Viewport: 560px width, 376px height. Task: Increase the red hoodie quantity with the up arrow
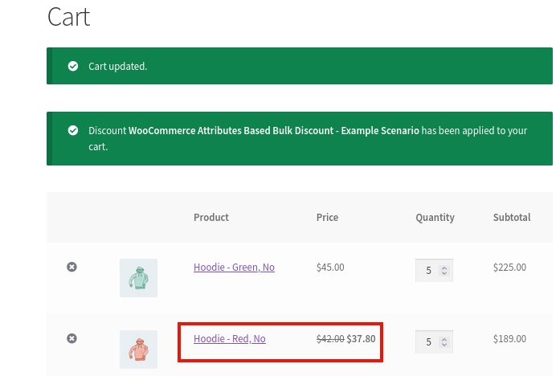(x=446, y=338)
